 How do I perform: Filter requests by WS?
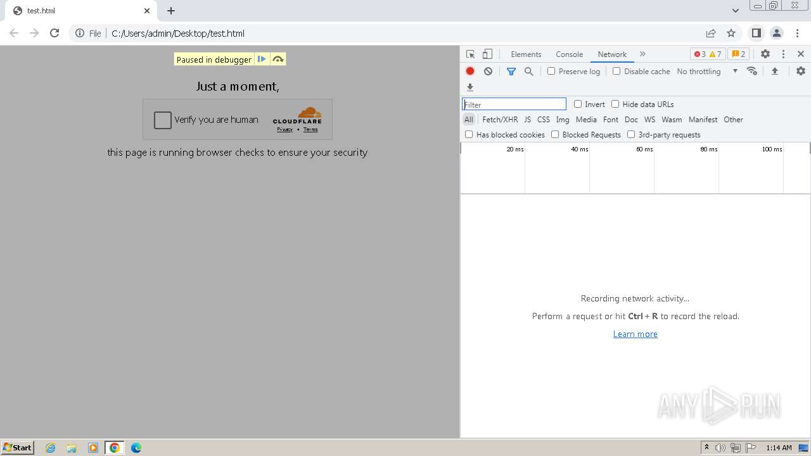click(x=649, y=119)
